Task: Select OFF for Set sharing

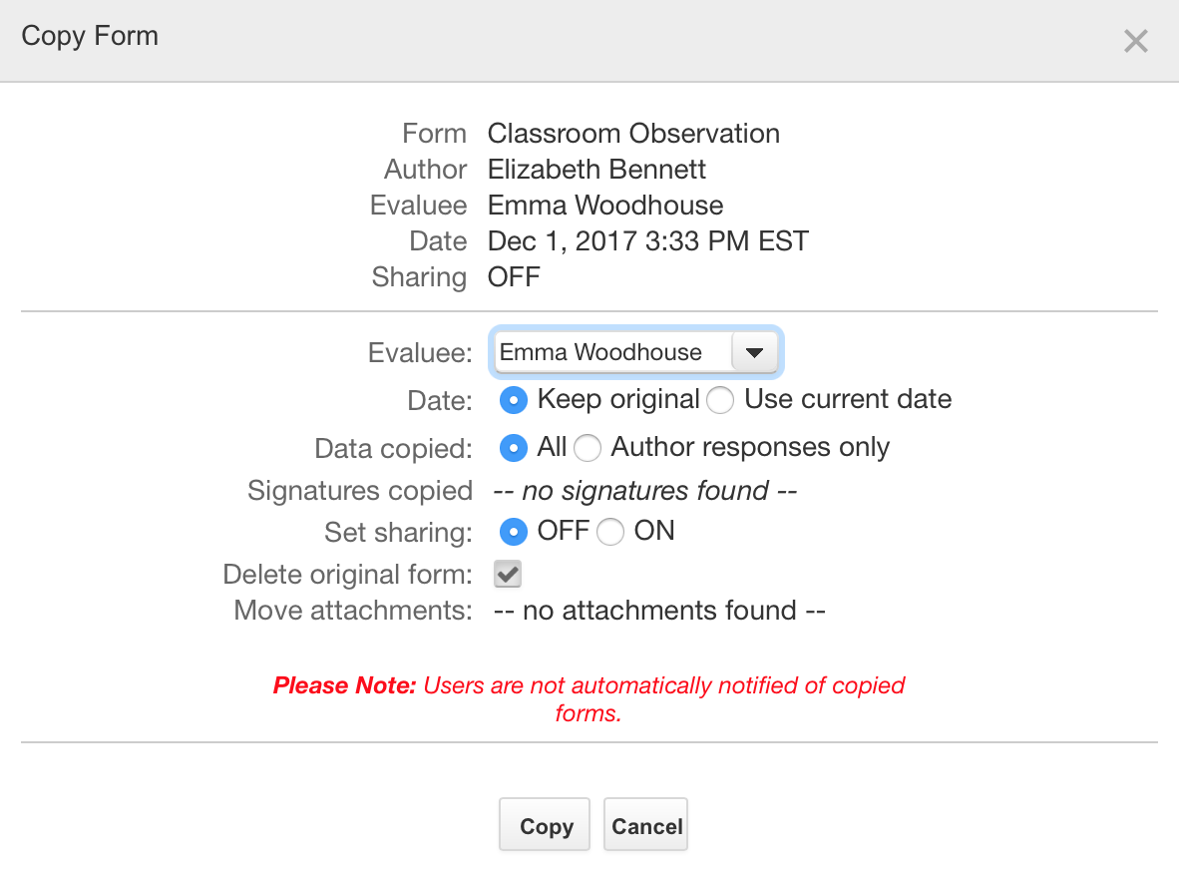Action: (513, 532)
